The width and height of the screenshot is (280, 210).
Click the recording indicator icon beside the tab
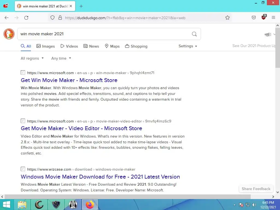tap(7, 5)
